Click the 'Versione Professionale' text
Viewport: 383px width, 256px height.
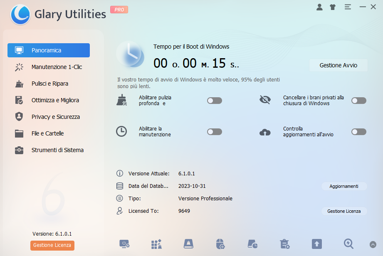(205, 198)
